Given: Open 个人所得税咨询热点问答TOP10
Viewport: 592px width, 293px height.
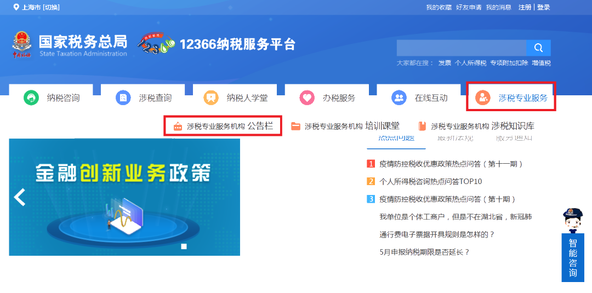Looking at the screenshot, I should point(430,181).
